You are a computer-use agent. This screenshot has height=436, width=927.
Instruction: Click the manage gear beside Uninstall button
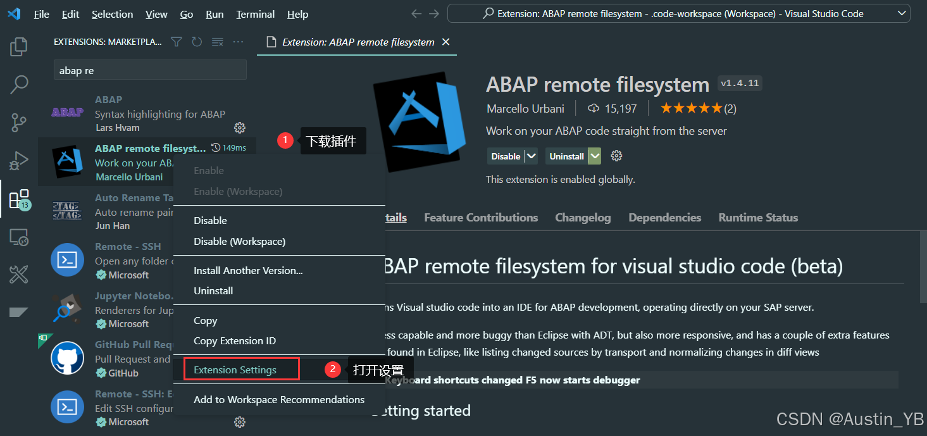point(617,156)
